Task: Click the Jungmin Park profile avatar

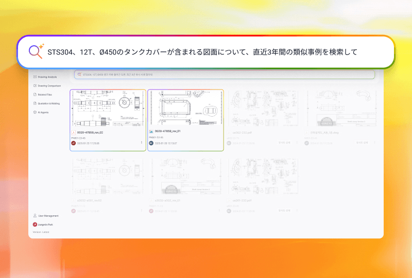Action: 35,225
